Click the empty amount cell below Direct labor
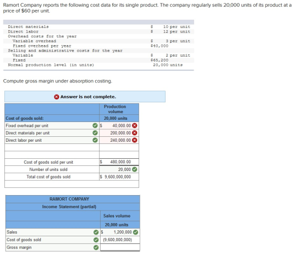The width and height of the screenshot is (308, 272). pyautogui.click(x=119, y=147)
